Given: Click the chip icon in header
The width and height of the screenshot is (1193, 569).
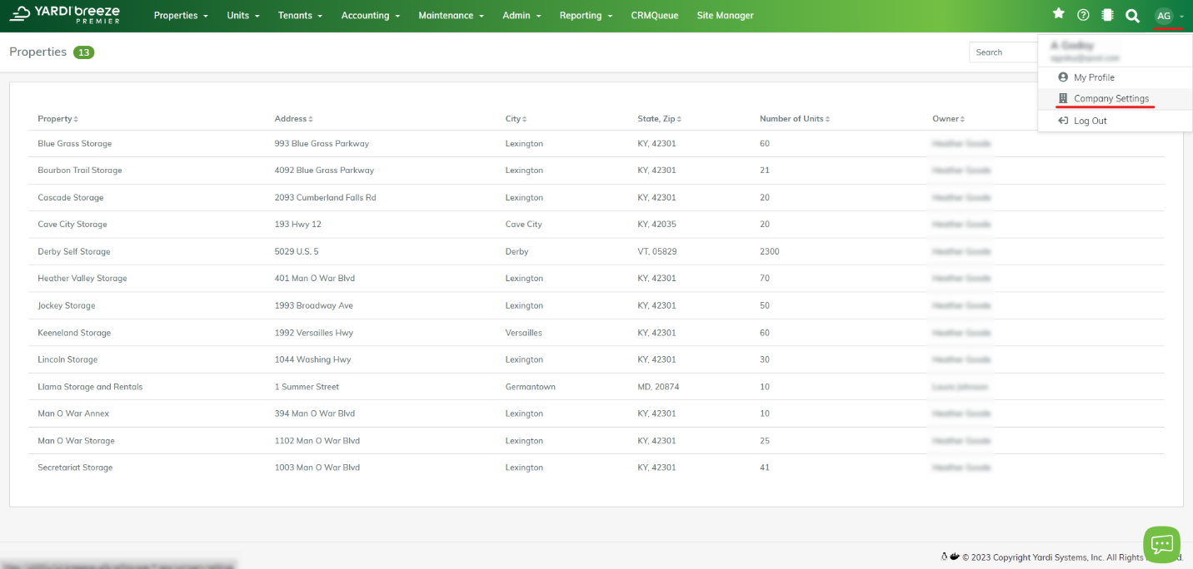Looking at the screenshot, I should [x=1107, y=15].
